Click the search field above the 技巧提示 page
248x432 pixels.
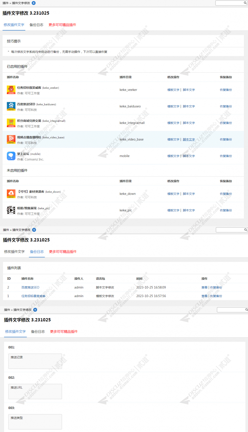[x=229, y=3]
